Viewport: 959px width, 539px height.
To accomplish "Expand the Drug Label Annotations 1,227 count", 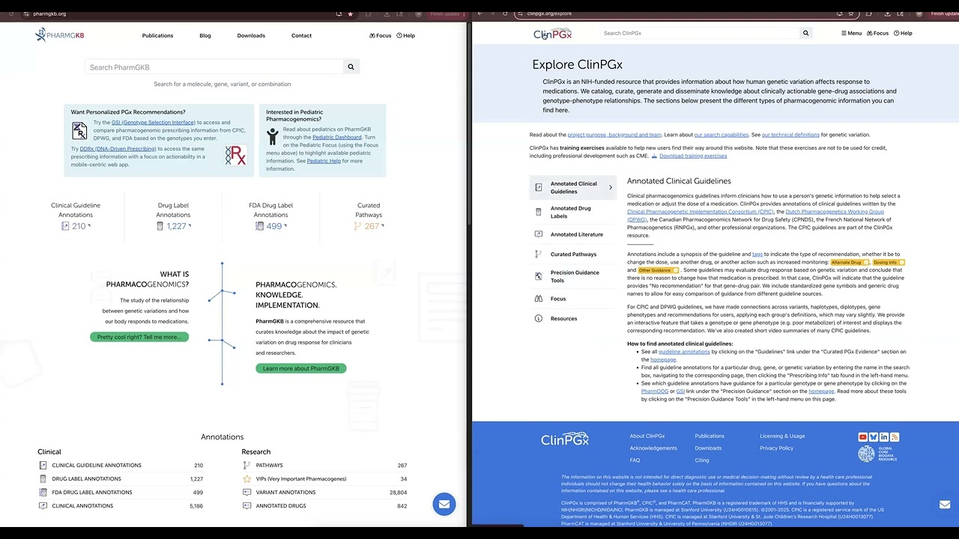I will [x=173, y=226].
